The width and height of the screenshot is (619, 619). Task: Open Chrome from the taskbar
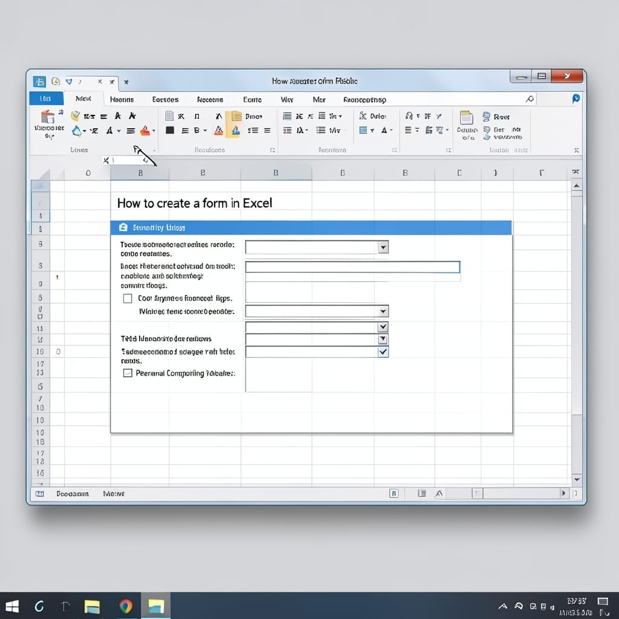[126, 606]
